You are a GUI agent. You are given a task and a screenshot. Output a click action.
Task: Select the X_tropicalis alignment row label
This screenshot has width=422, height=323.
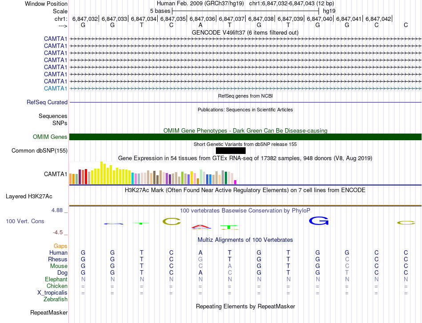pyautogui.click(x=52, y=293)
